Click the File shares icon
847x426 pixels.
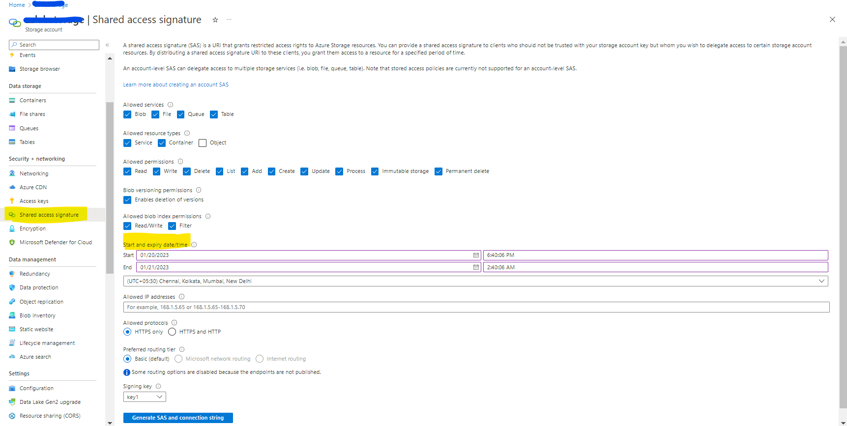tap(12, 114)
